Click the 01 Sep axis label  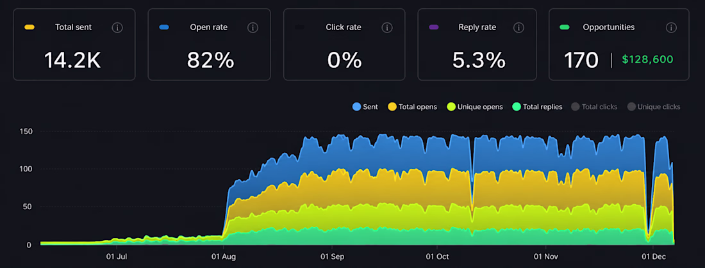332,257
